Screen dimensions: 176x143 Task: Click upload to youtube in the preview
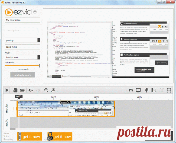[x=161, y=63]
